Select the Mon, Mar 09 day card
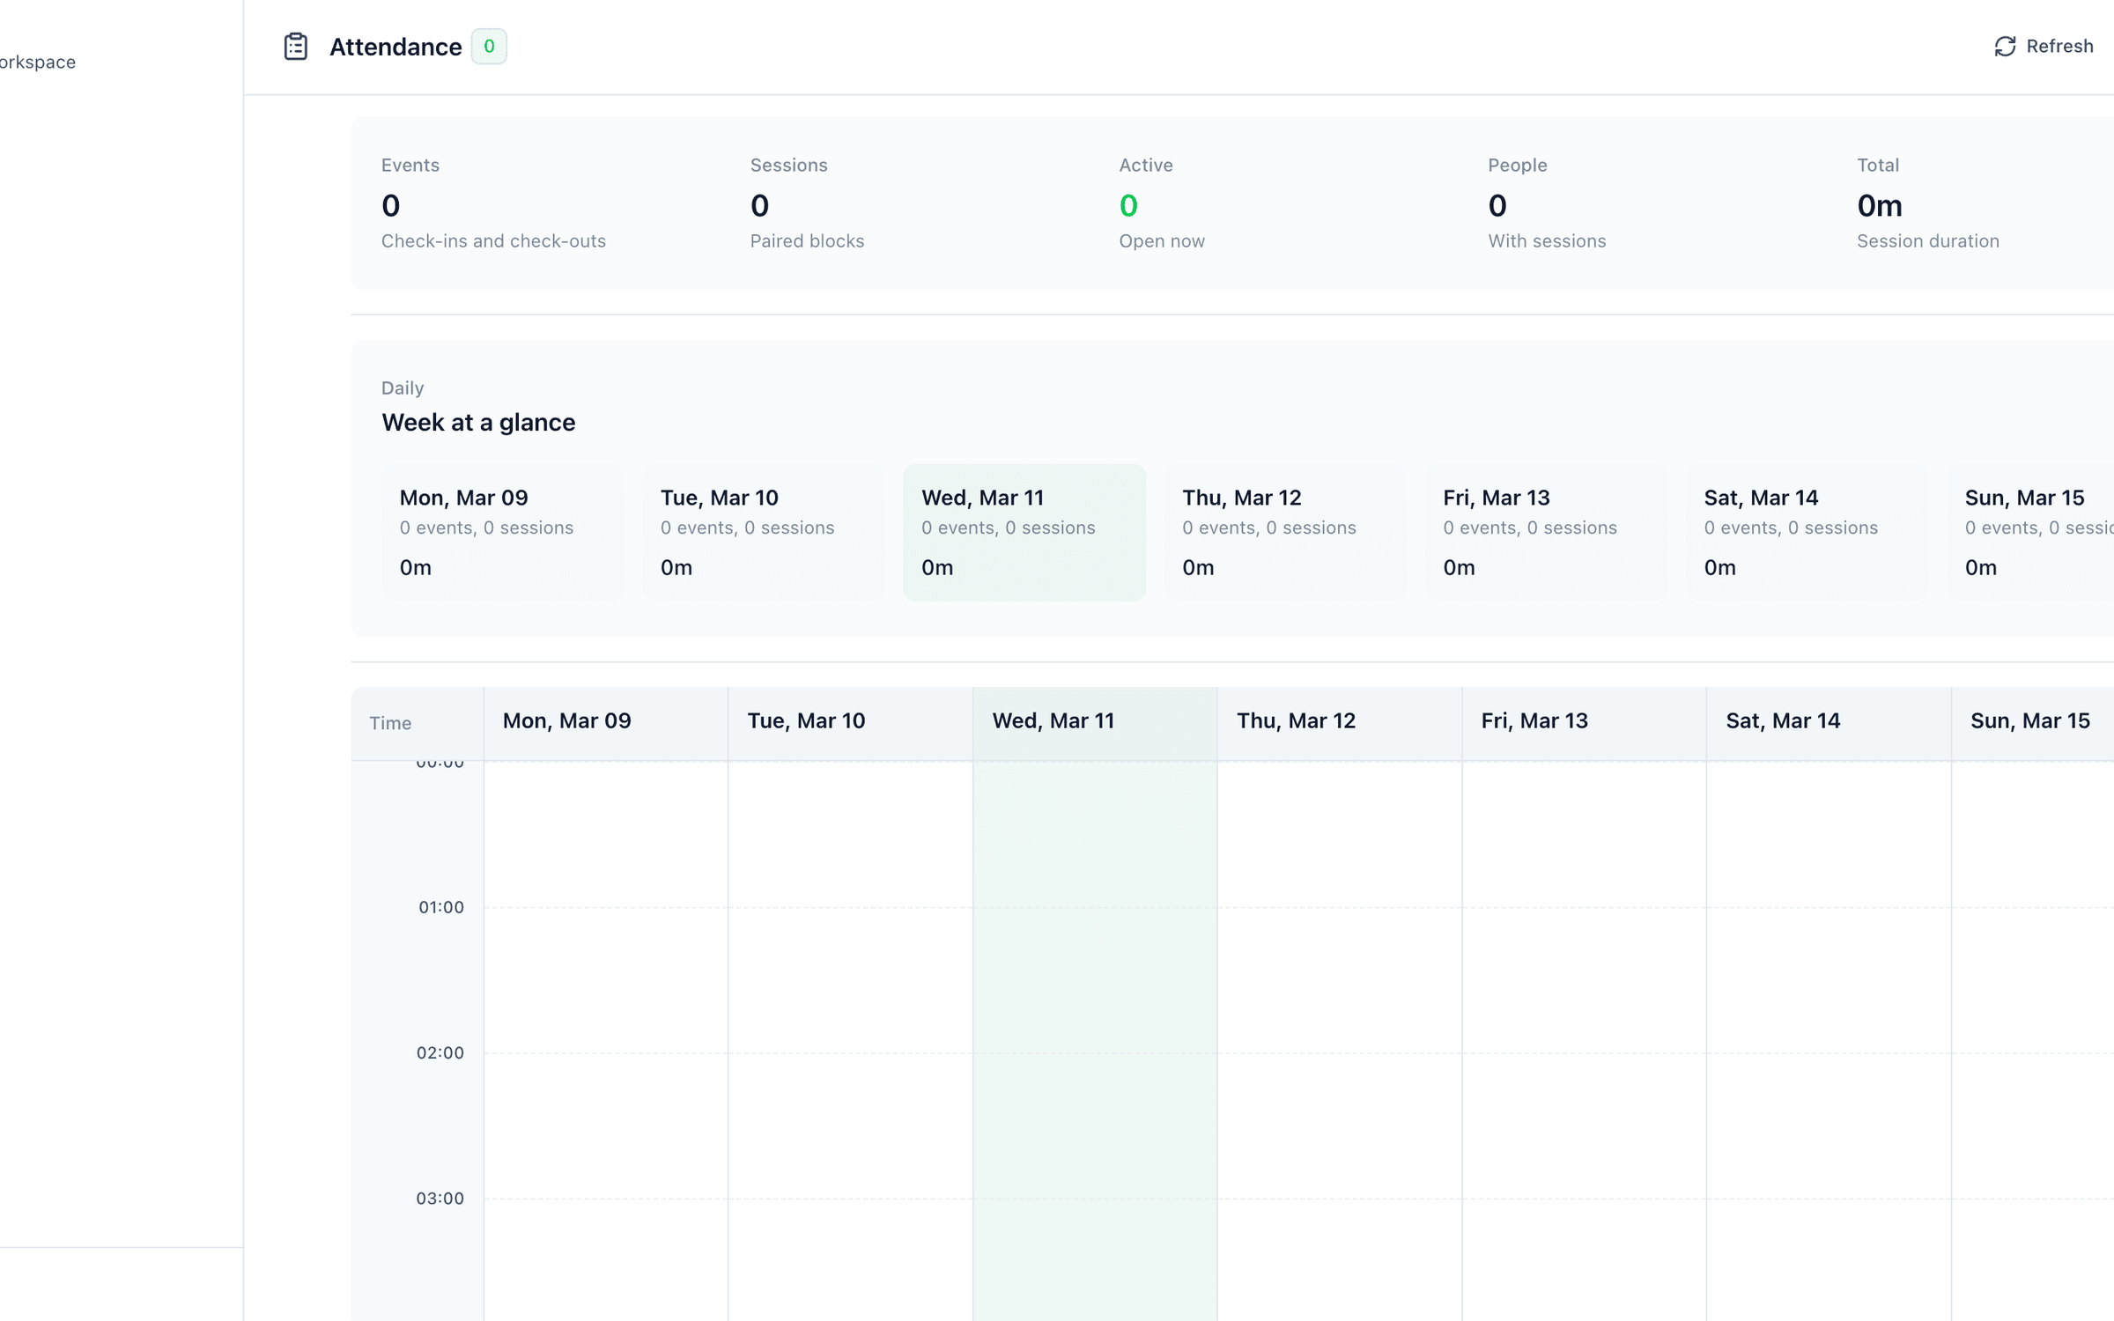2114x1321 pixels. coord(502,531)
